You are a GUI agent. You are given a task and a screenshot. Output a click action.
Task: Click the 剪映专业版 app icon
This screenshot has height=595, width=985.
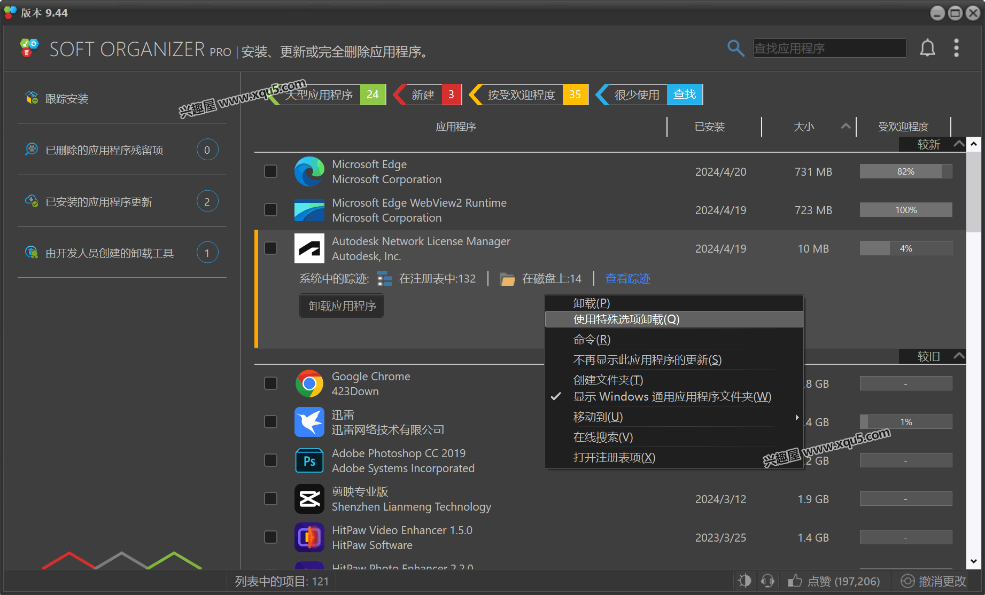pos(309,499)
